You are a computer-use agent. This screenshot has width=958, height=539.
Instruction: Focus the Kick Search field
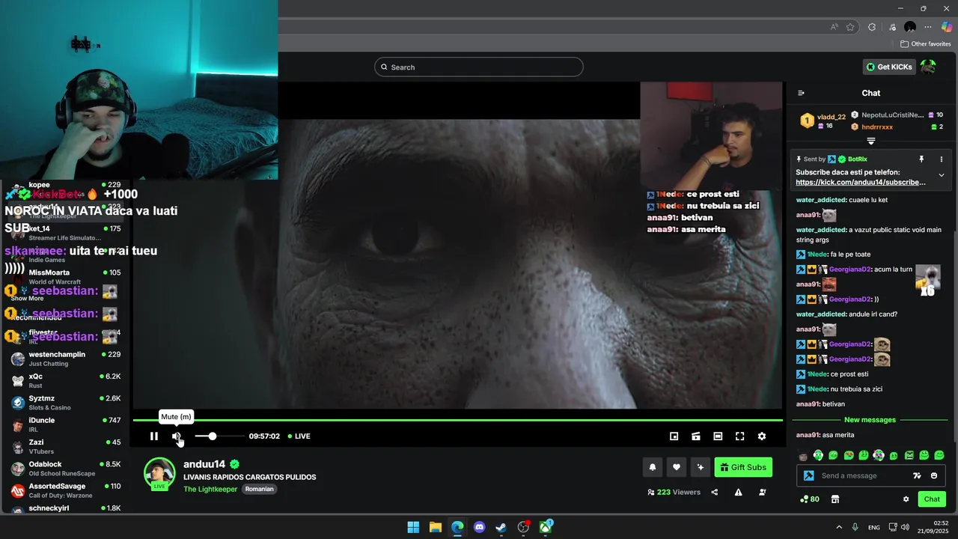(479, 67)
